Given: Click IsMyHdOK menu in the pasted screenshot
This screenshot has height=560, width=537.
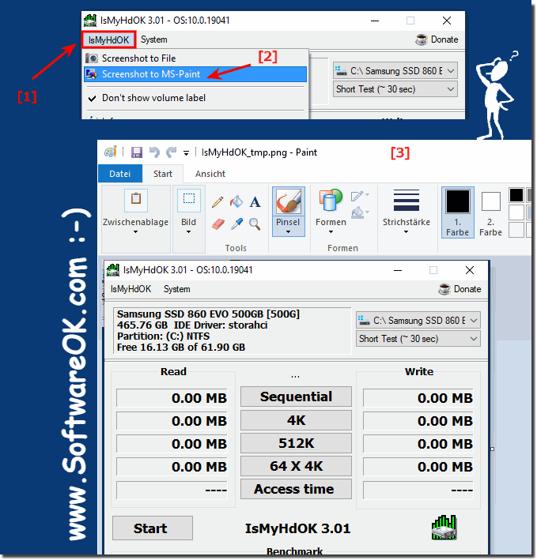Looking at the screenshot, I should 130,289.
